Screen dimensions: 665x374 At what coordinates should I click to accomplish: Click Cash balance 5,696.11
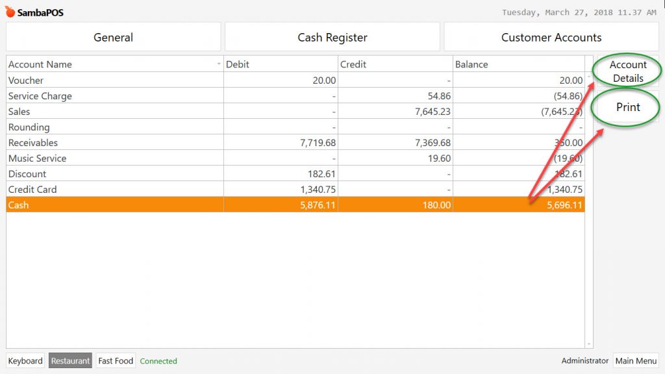(564, 205)
